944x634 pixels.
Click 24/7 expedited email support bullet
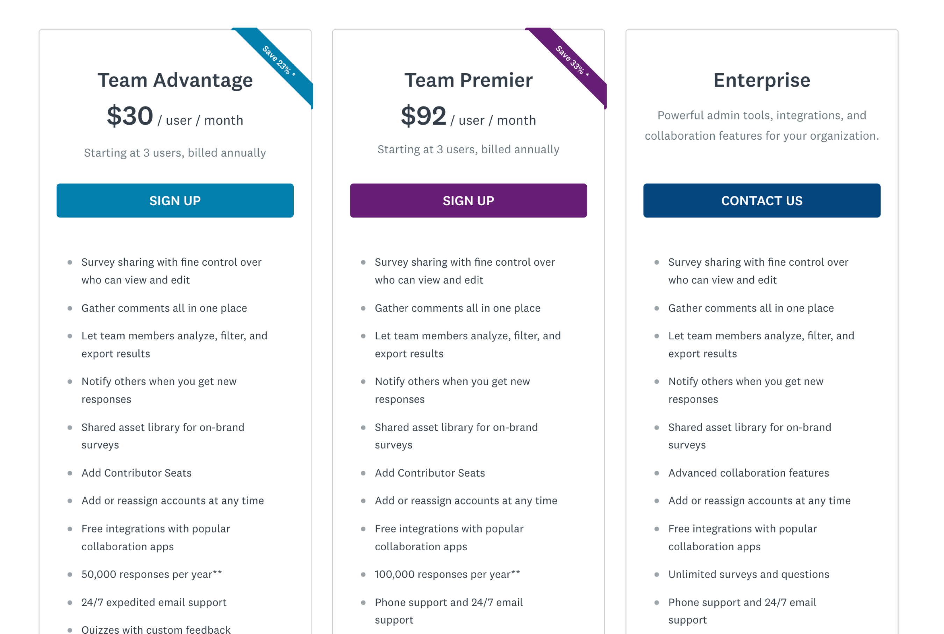point(154,602)
